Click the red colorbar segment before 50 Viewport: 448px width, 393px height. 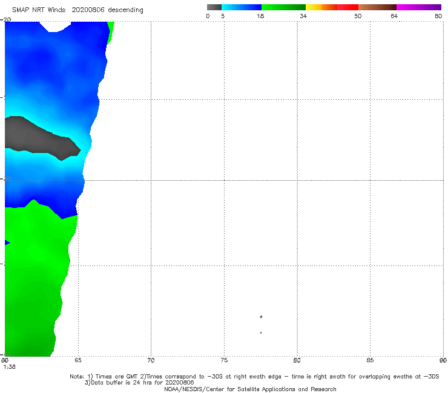coord(348,7)
